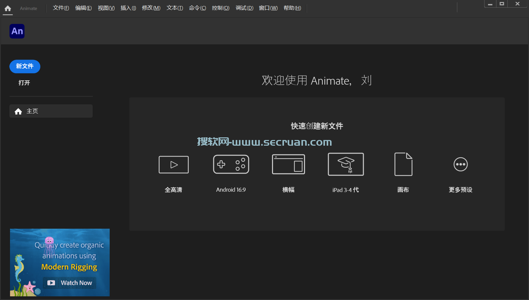Select the Canvas (画布) document icon
529x300 pixels.
pos(403,164)
